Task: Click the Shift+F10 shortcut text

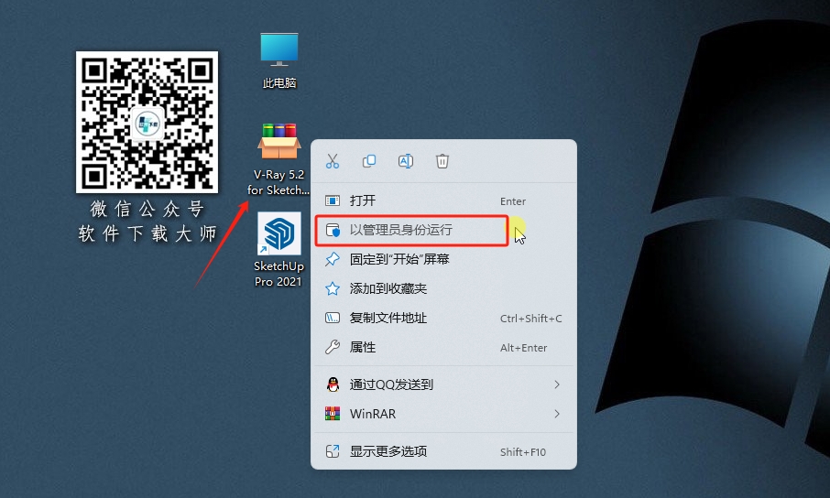Action: click(x=523, y=452)
